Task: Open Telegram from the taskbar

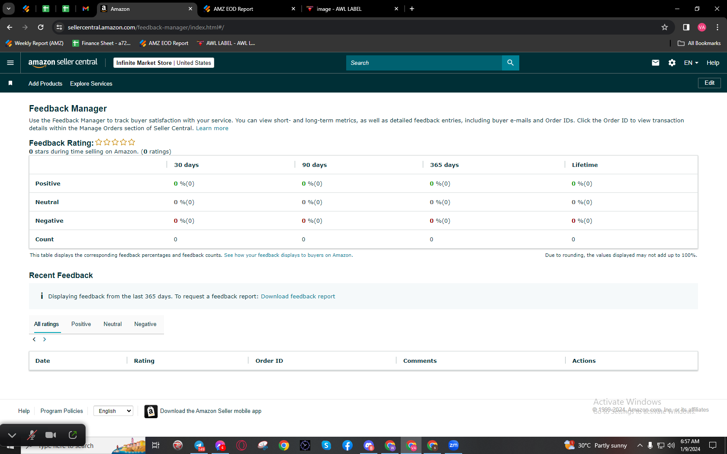Action: [x=199, y=445]
